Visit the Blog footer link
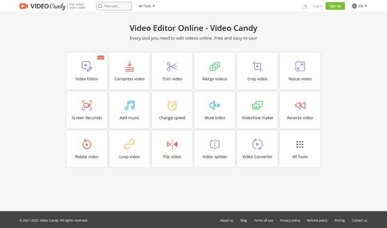The image size is (387, 228). point(244,220)
